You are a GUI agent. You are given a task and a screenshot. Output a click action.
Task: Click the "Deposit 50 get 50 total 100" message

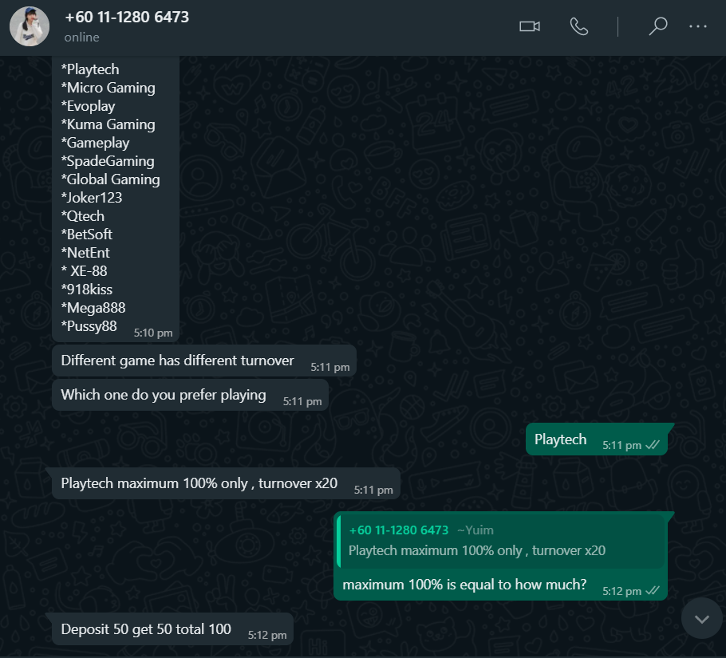[x=146, y=629]
